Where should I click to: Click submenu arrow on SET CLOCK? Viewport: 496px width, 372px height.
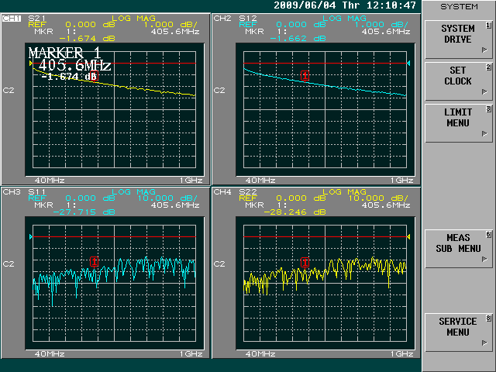tap(484, 91)
